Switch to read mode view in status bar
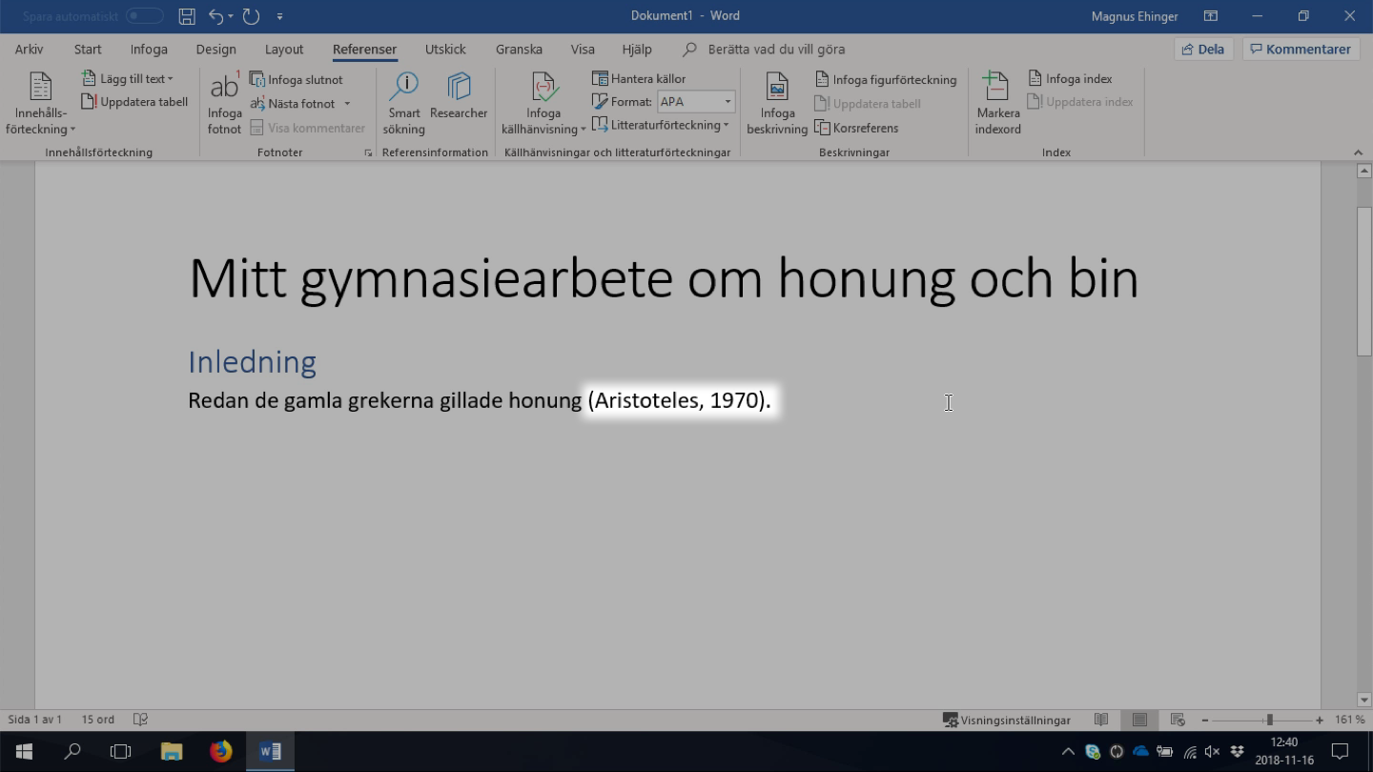Screen dimensions: 1373x772 tap(1101, 720)
